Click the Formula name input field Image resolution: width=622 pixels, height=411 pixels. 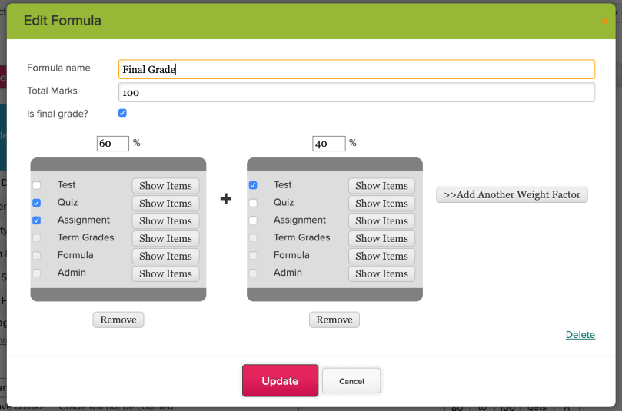(356, 70)
